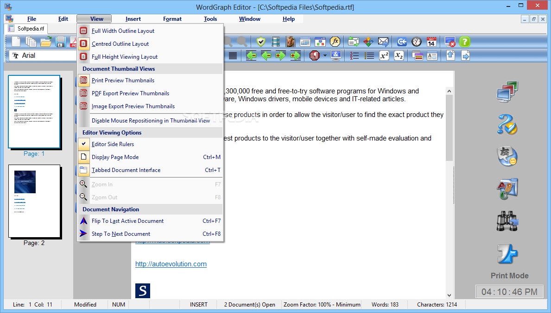Viewport: 551px width, 313px height.
Task: Click the send email envelope icon
Action: pyautogui.click(x=383, y=42)
